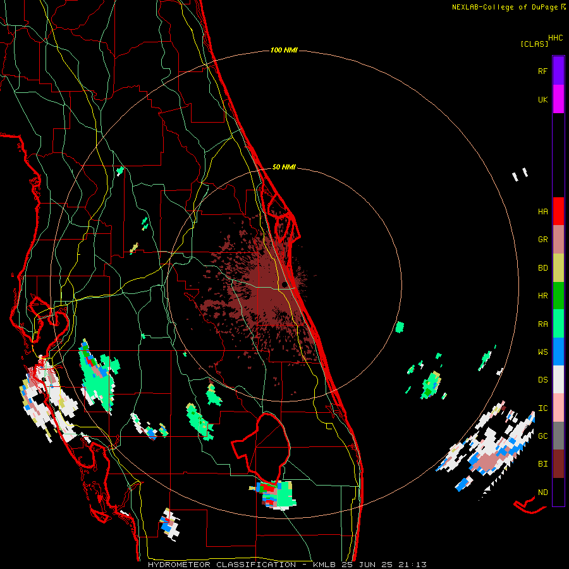The image size is (569, 569).
Task: Click the GR legend label
Action: 542,240
